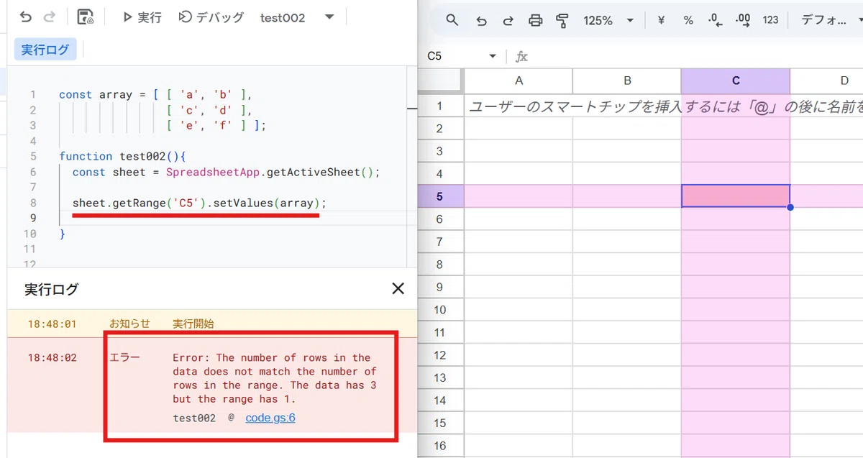
Task: Select row 5 header
Action: (440, 196)
